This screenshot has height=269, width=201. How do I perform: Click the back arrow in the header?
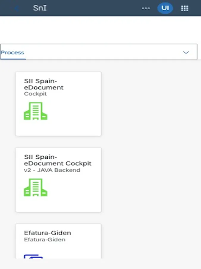click(x=17, y=8)
